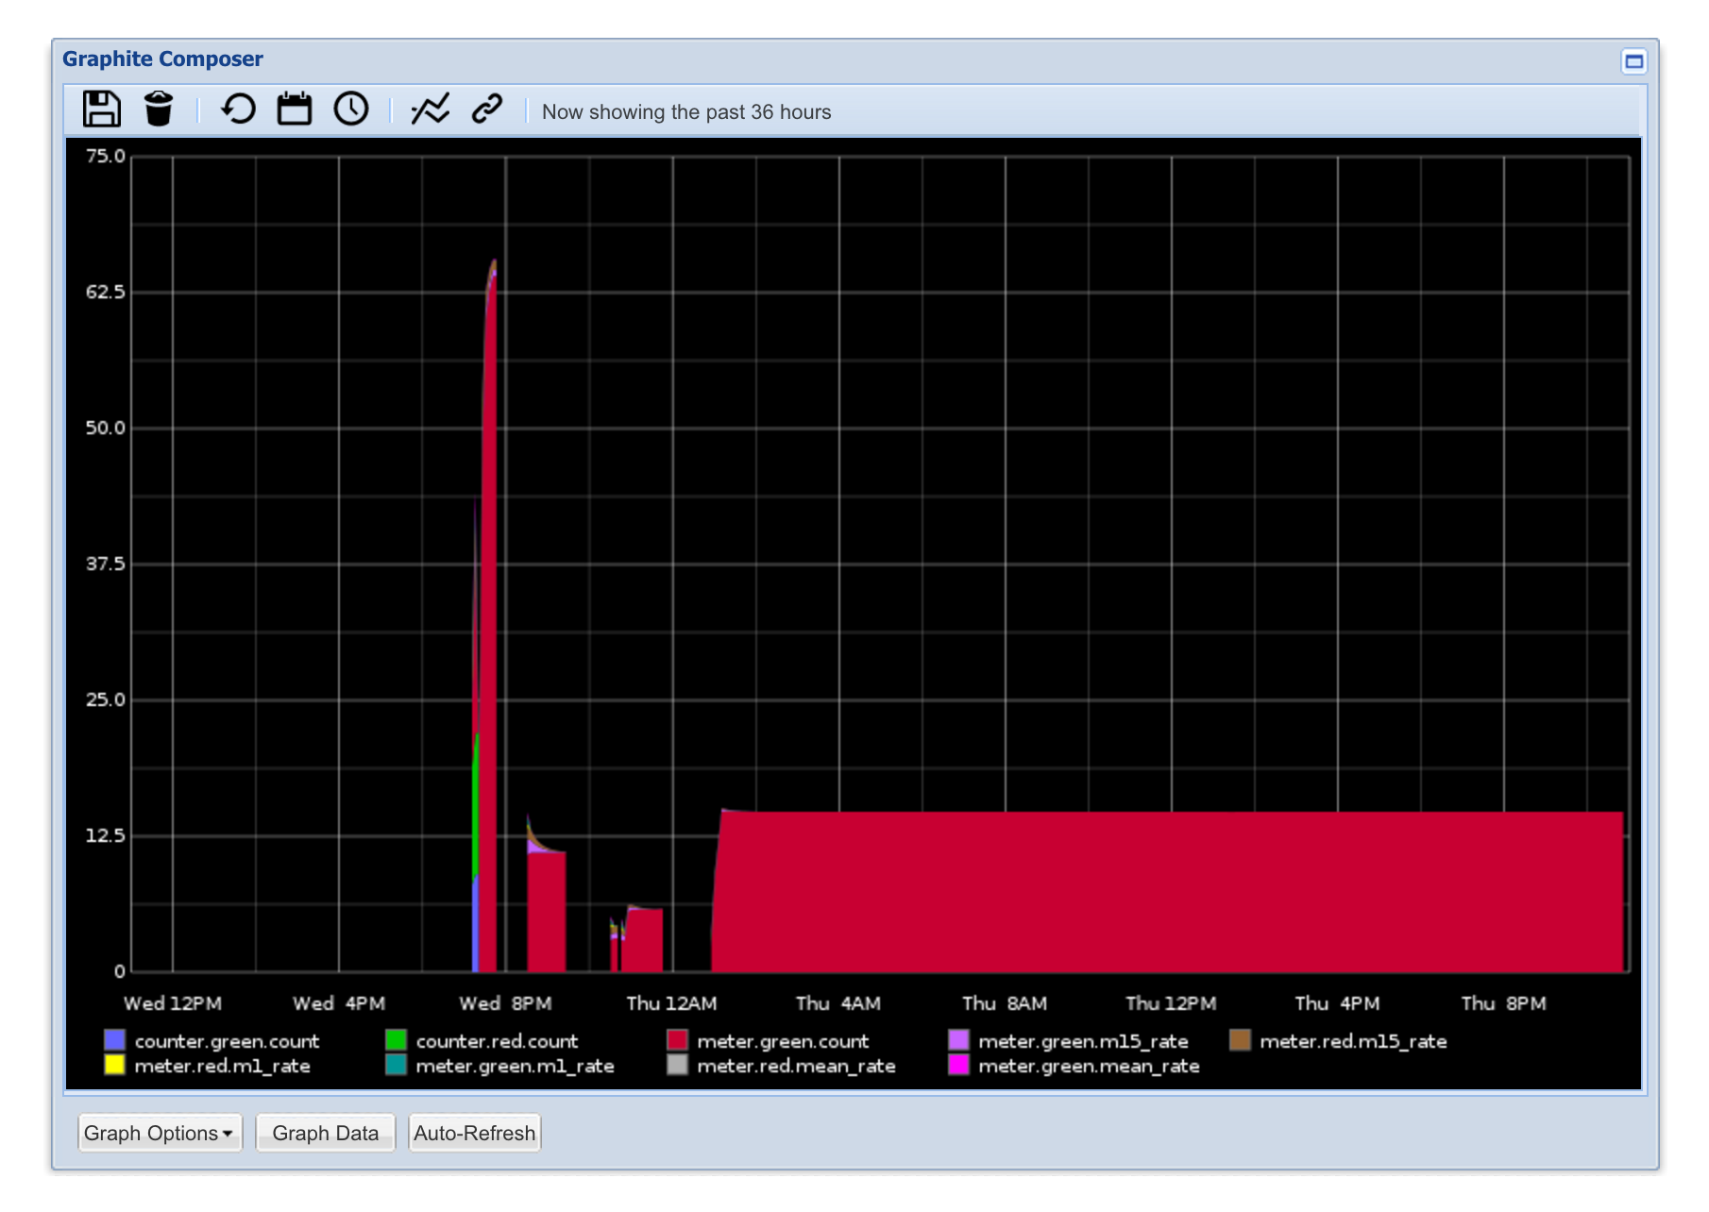This screenshot has width=1709, height=1212.
Task: Click the '12.5' y-axis value
Action: point(106,835)
